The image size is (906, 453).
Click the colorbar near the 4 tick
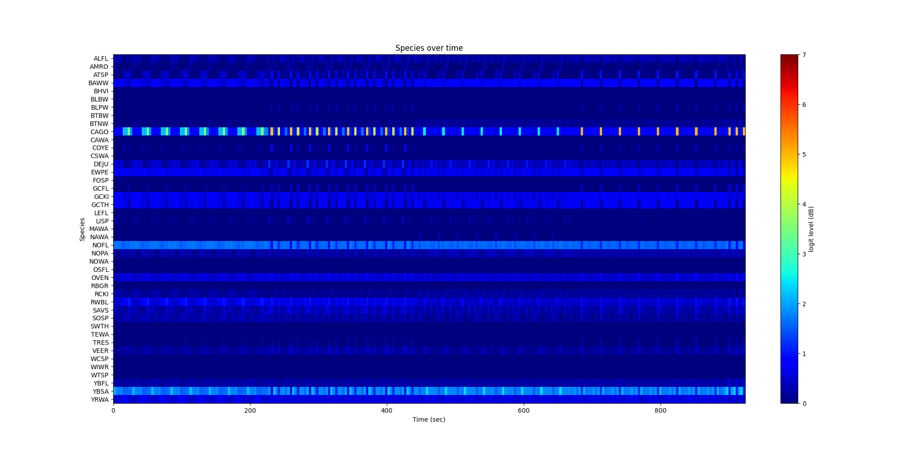789,204
